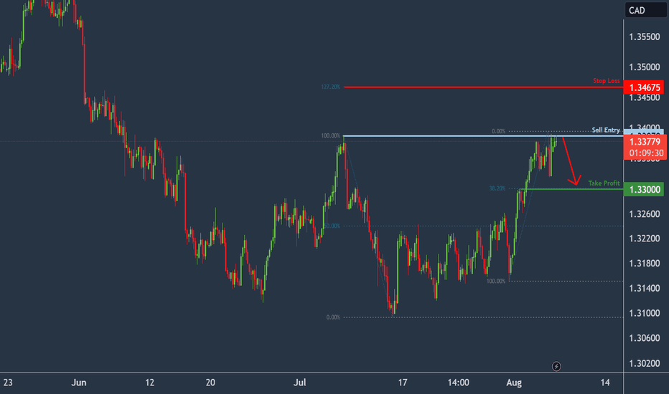This screenshot has width=669, height=394.
Task: Open the CAD currency selector
Action: 645,10
